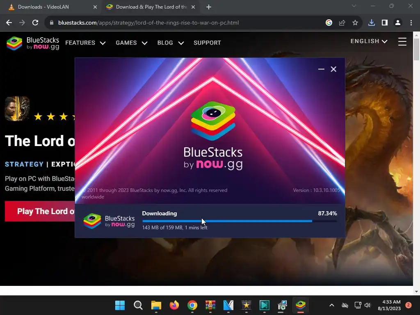Show hidden system tray icons
Screen dimensions: 420x315
point(331,305)
